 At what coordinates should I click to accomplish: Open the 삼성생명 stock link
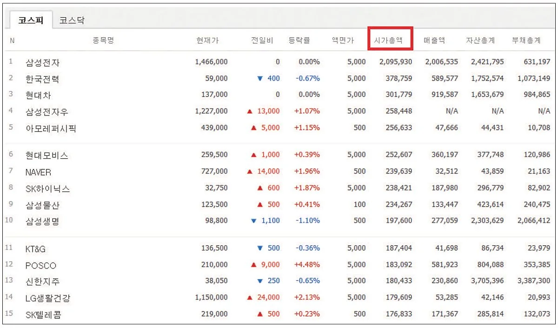42,221
